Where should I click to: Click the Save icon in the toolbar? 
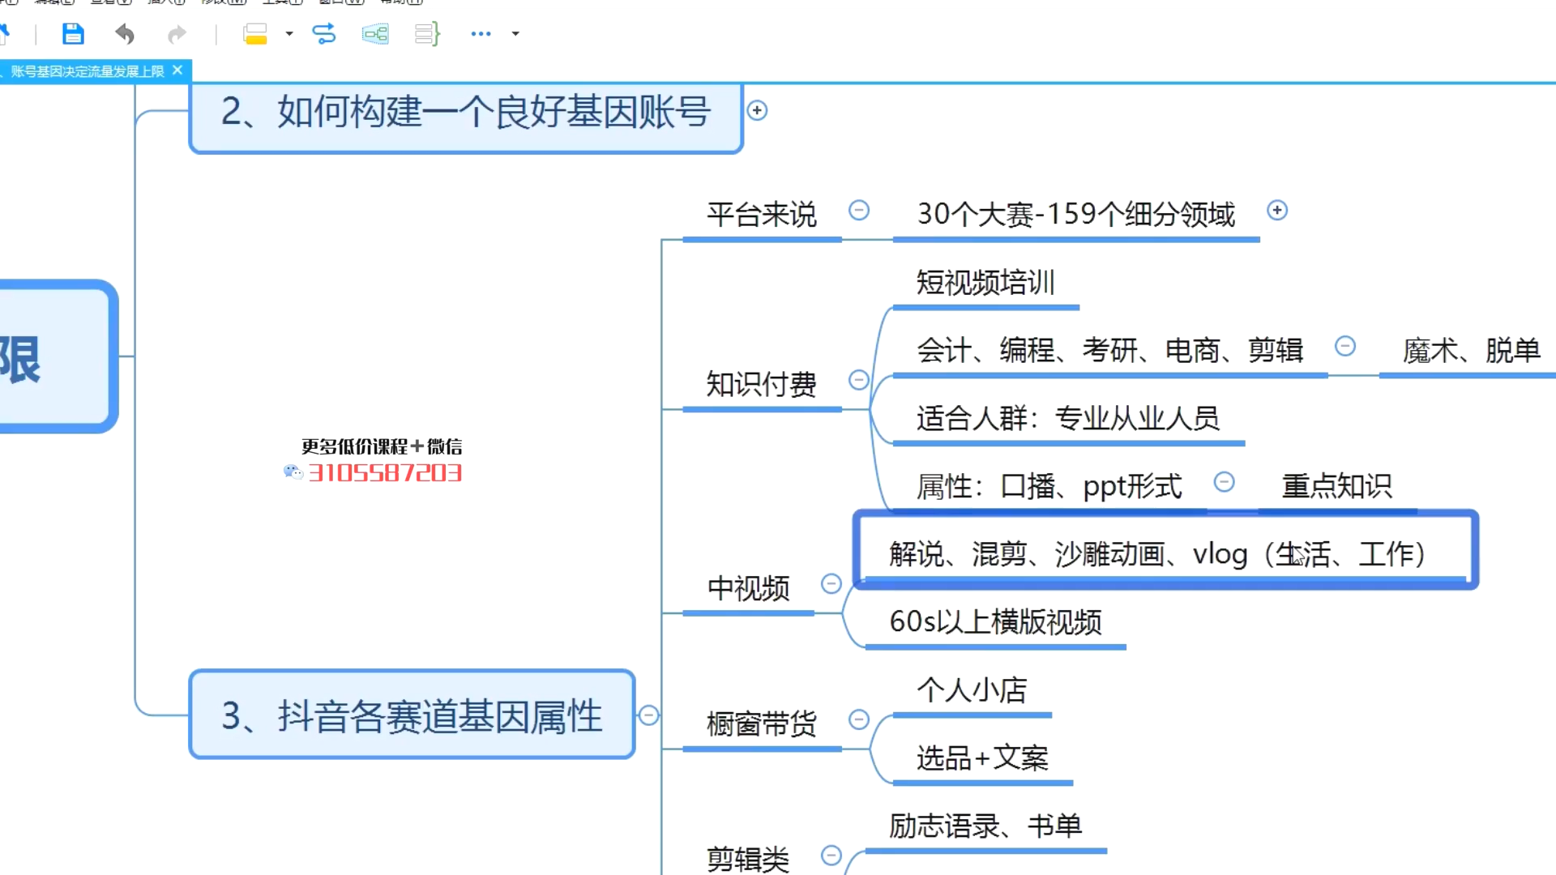pyautogui.click(x=73, y=33)
